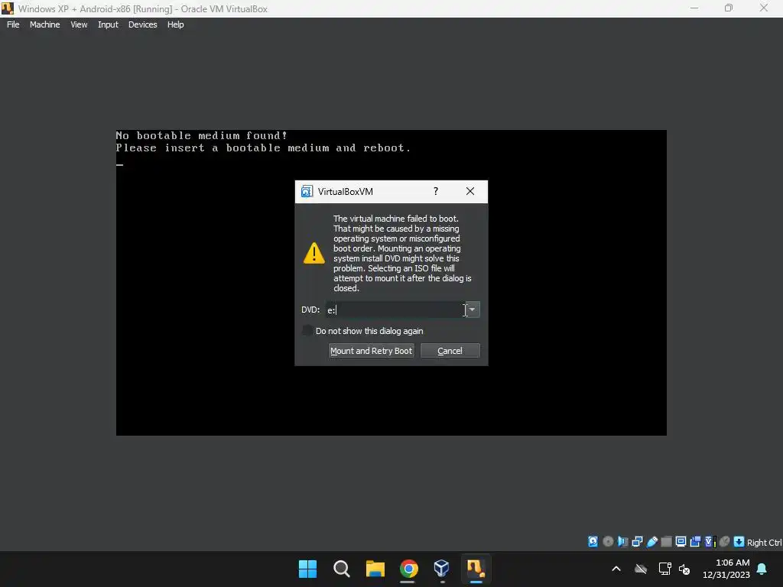
Task: Click into the DVD path field
Action: [x=395, y=310]
